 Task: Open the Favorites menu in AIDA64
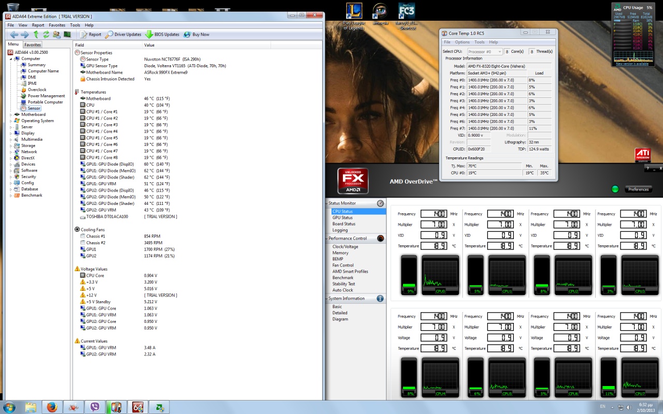(x=57, y=25)
